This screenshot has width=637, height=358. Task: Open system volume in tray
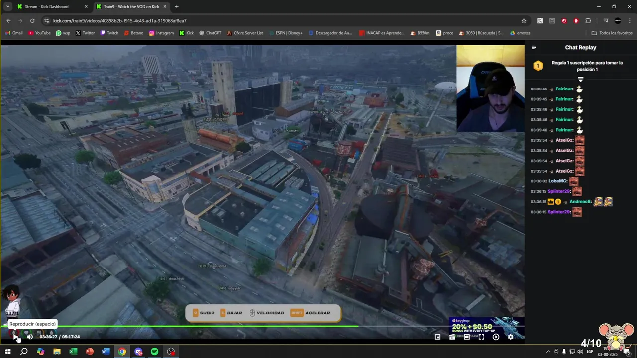(x=580, y=352)
